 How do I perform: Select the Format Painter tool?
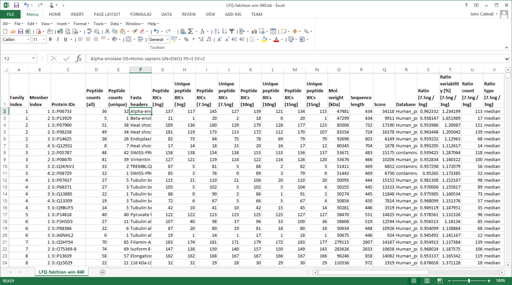click(135, 31)
